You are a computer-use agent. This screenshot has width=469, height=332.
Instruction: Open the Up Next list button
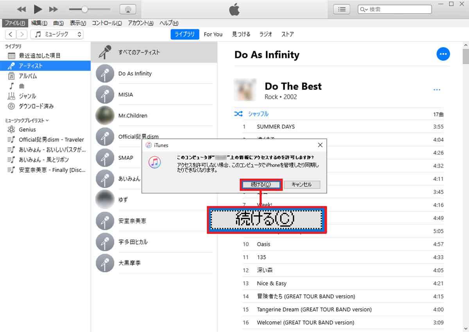[342, 9]
